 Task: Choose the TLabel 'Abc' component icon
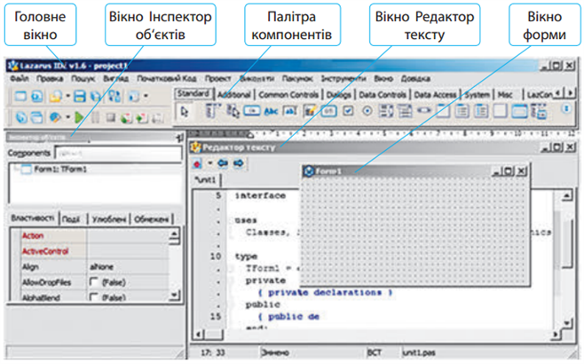click(x=270, y=111)
